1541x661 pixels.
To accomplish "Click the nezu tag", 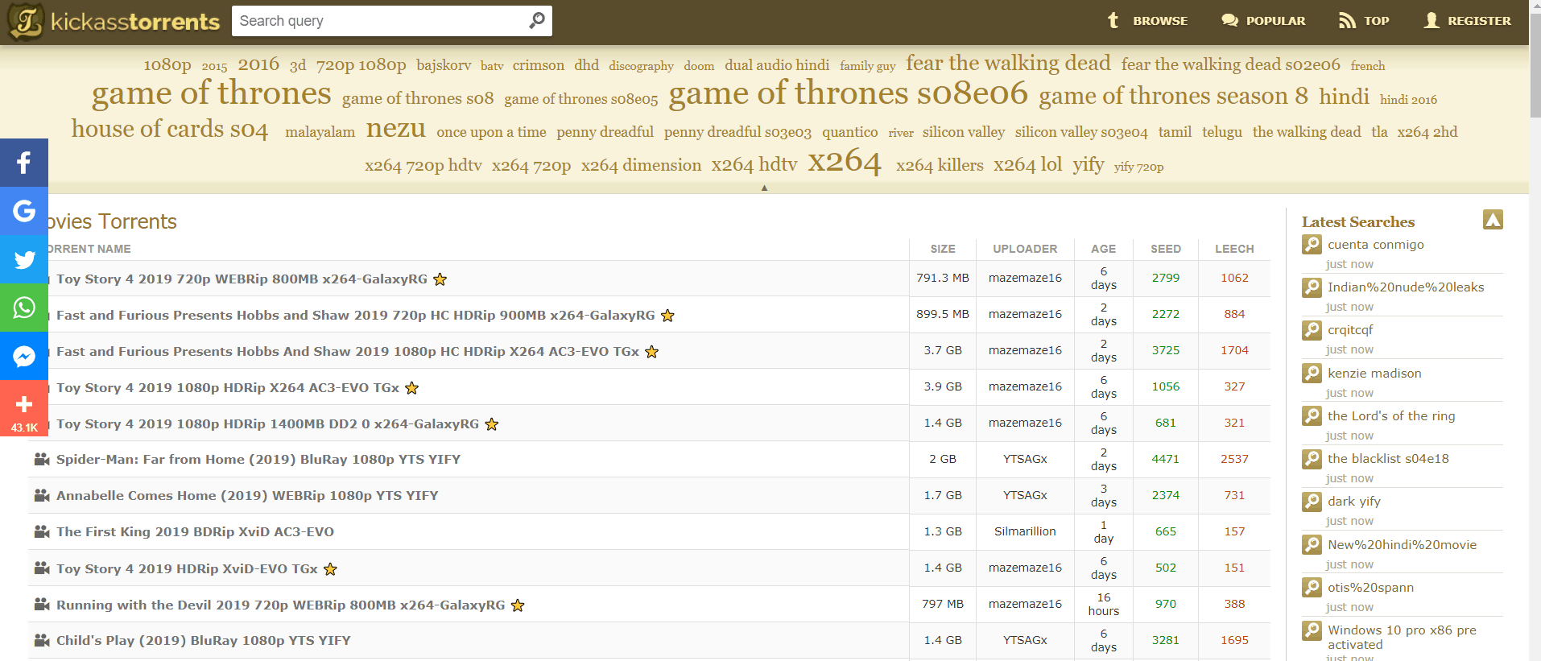I will [x=395, y=128].
